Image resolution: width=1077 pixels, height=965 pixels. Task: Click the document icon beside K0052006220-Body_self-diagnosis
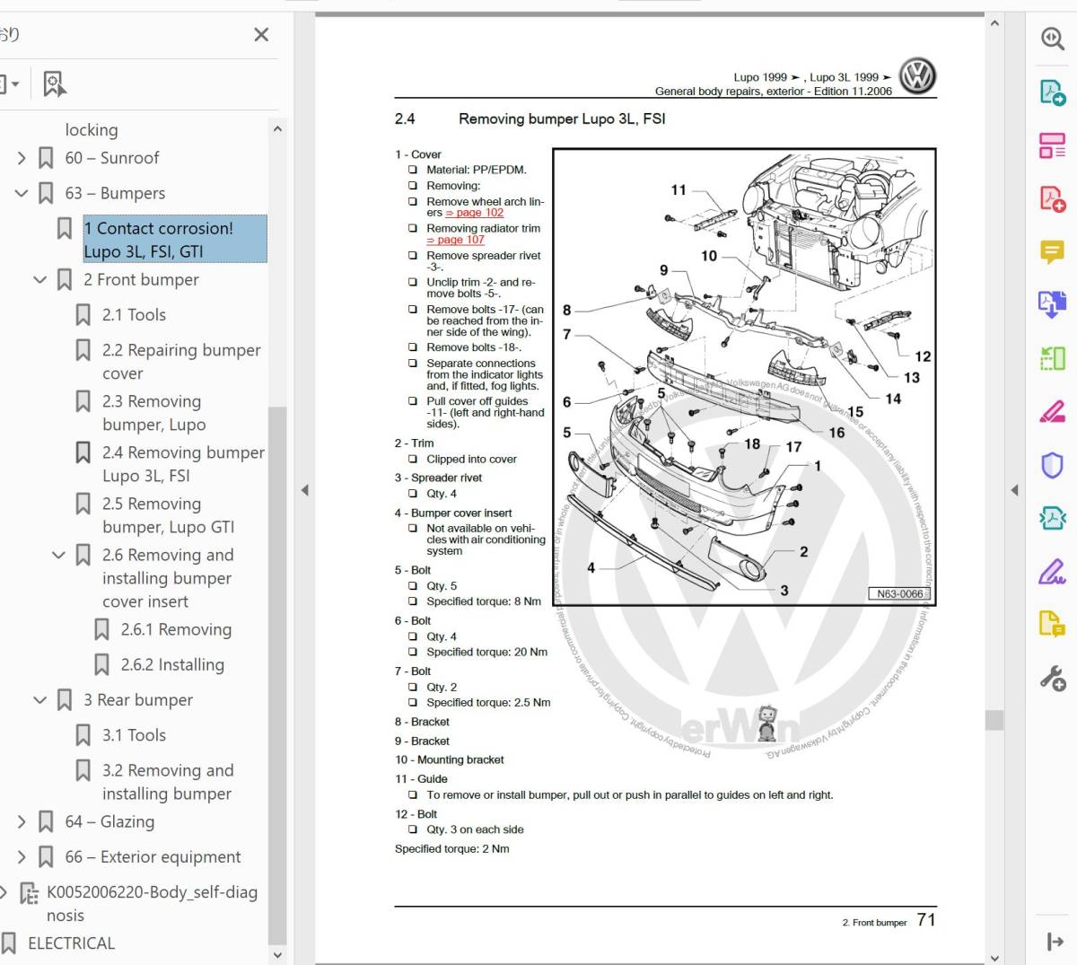pos(29,893)
